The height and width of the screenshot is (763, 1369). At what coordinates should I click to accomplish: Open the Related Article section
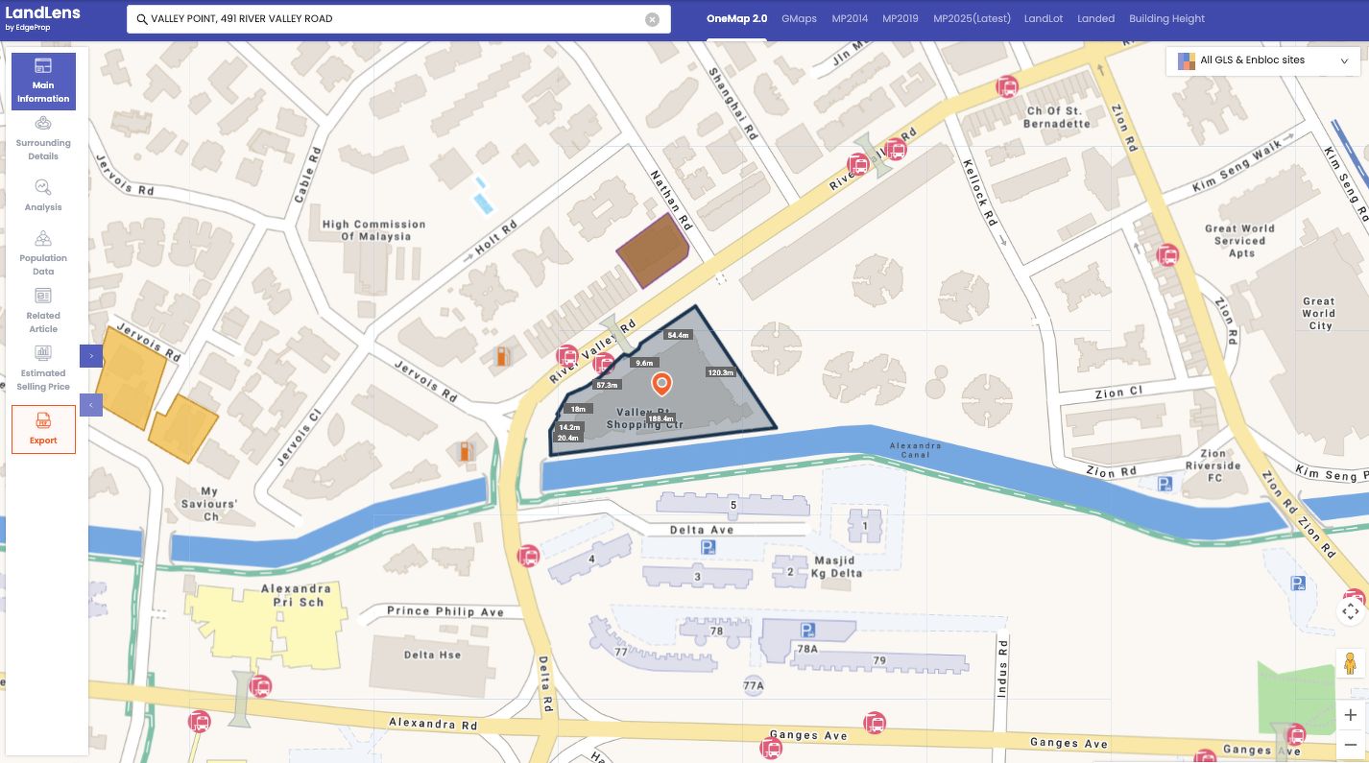[x=43, y=310]
